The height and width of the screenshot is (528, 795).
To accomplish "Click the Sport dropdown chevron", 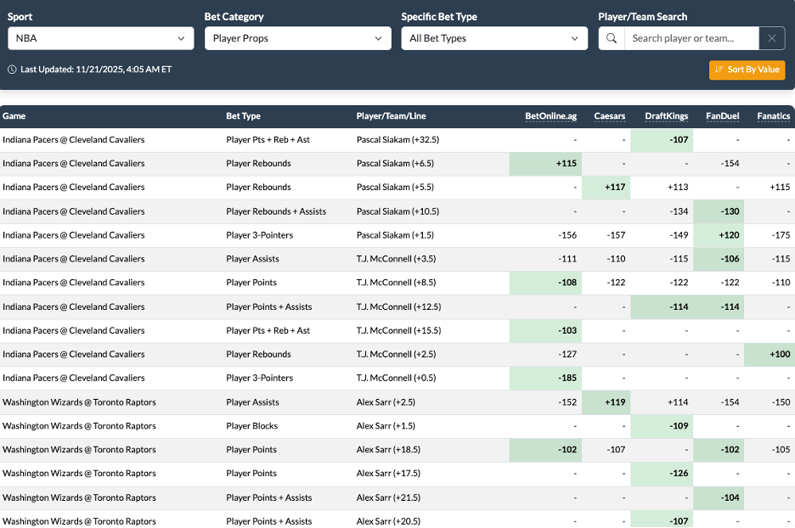I will (x=181, y=38).
